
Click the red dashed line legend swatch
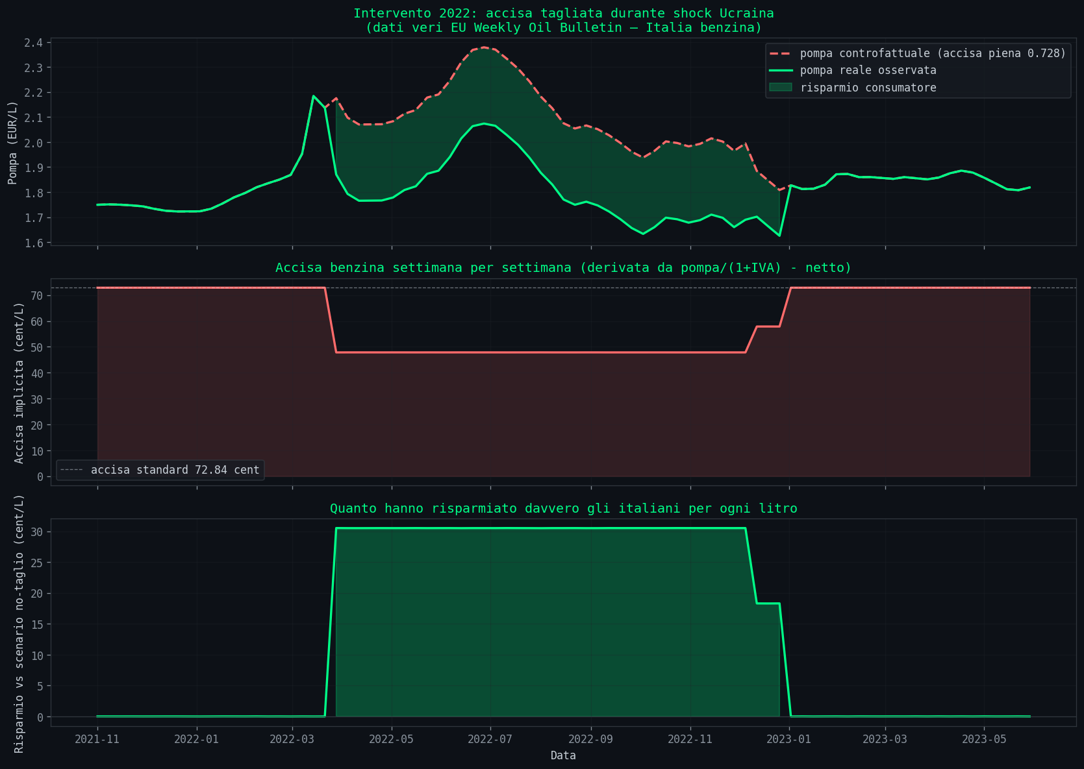pyautogui.click(x=781, y=53)
